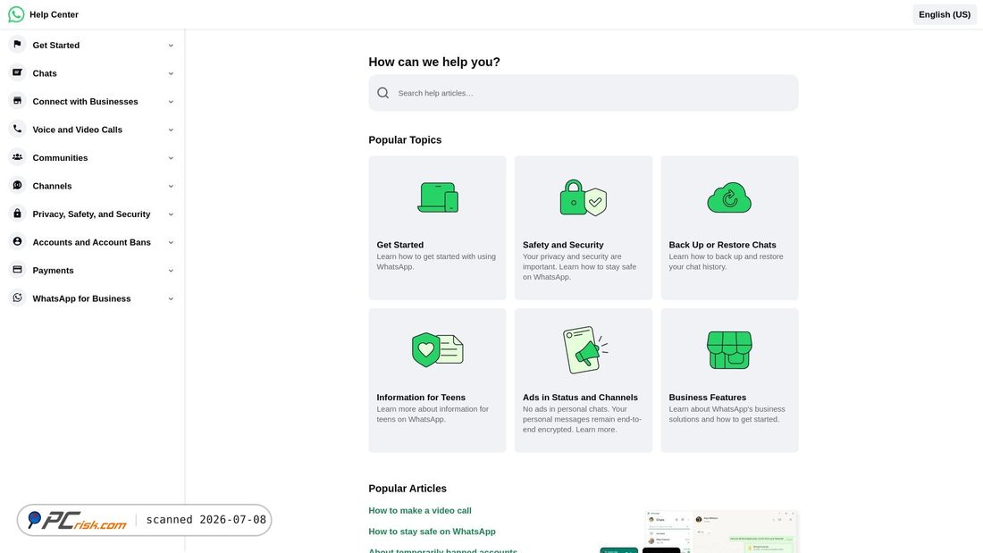The width and height of the screenshot is (983, 553).
Task: Click the WhatsApp logo in header
Action: (x=16, y=14)
